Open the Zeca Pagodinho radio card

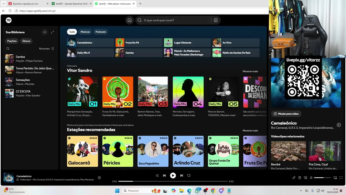153,151
